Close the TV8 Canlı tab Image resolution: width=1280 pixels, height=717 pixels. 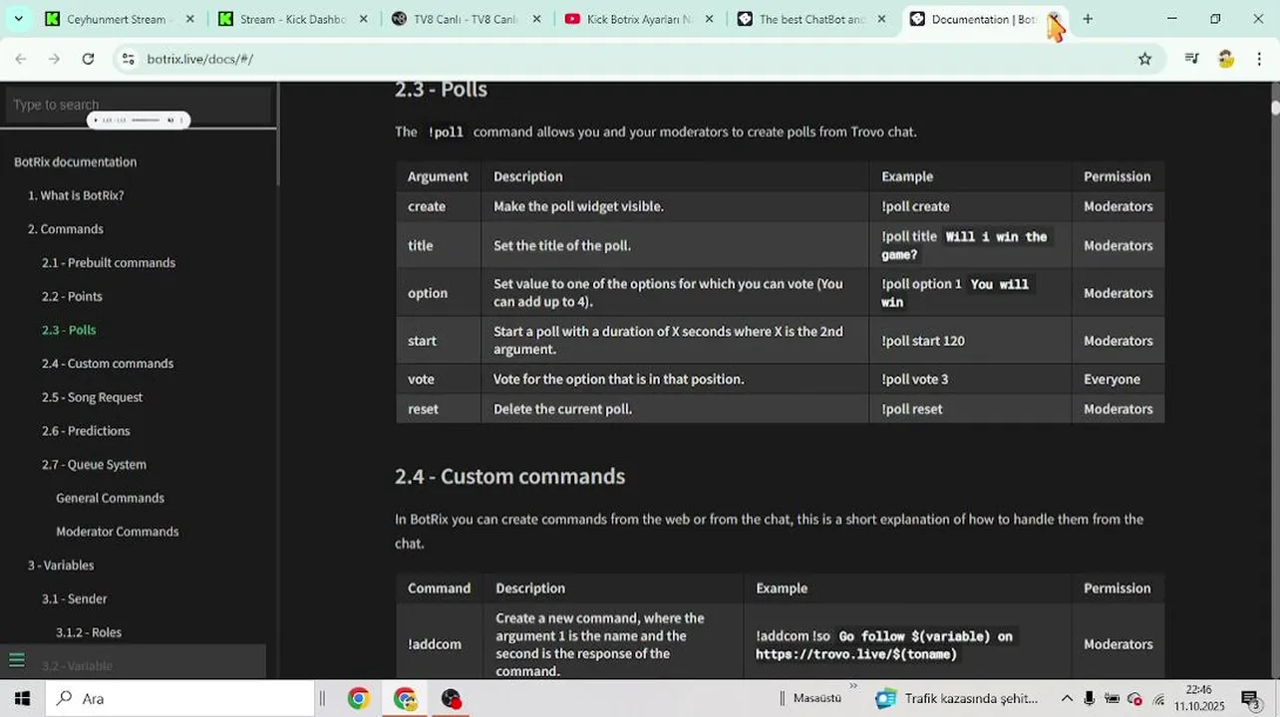[536, 19]
